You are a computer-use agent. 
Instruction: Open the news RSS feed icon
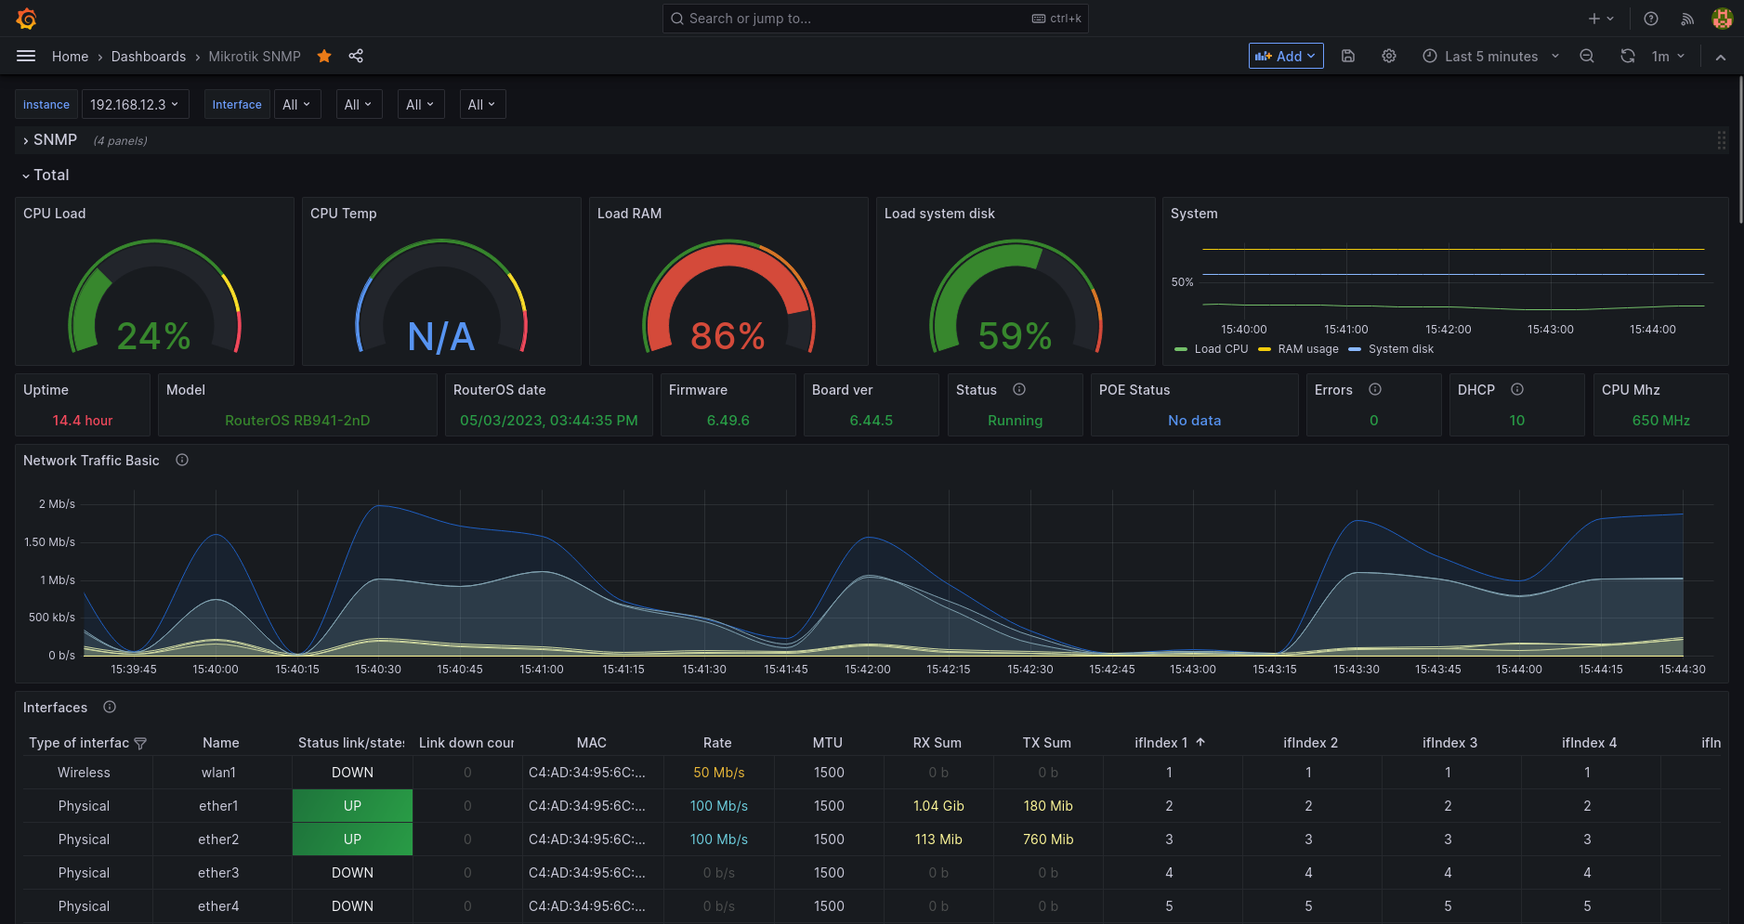[x=1687, y=19]
